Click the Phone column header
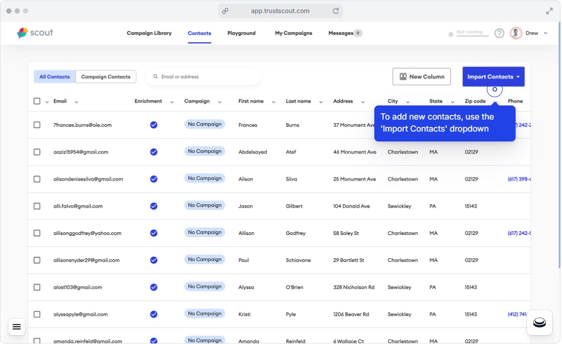 click(515, 101)
